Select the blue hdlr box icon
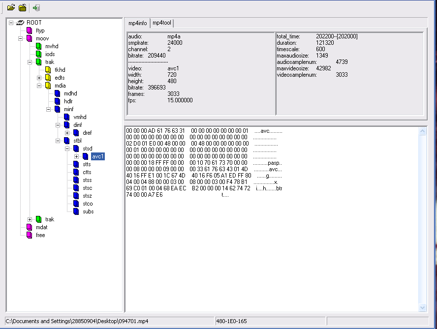 click(58, 101)
